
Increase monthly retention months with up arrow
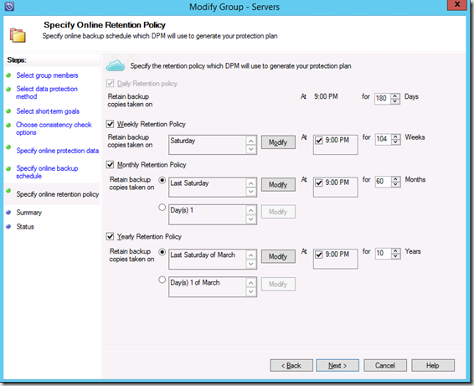395,179
